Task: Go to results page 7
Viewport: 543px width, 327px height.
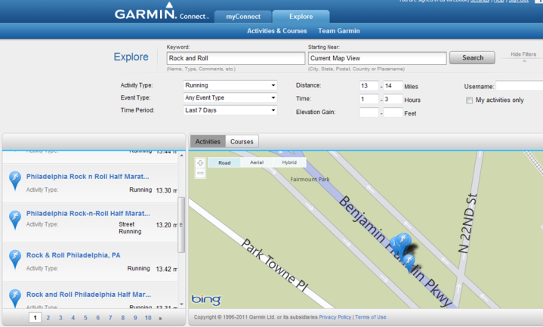Action: pos(110,318)
